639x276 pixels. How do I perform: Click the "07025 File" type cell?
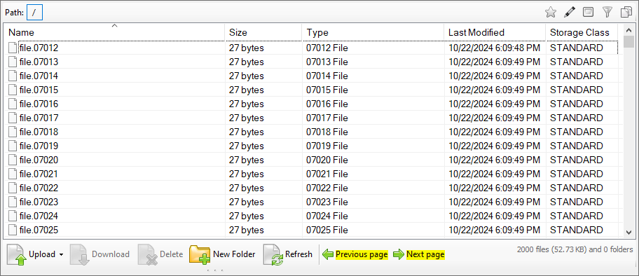pos(327,230)
